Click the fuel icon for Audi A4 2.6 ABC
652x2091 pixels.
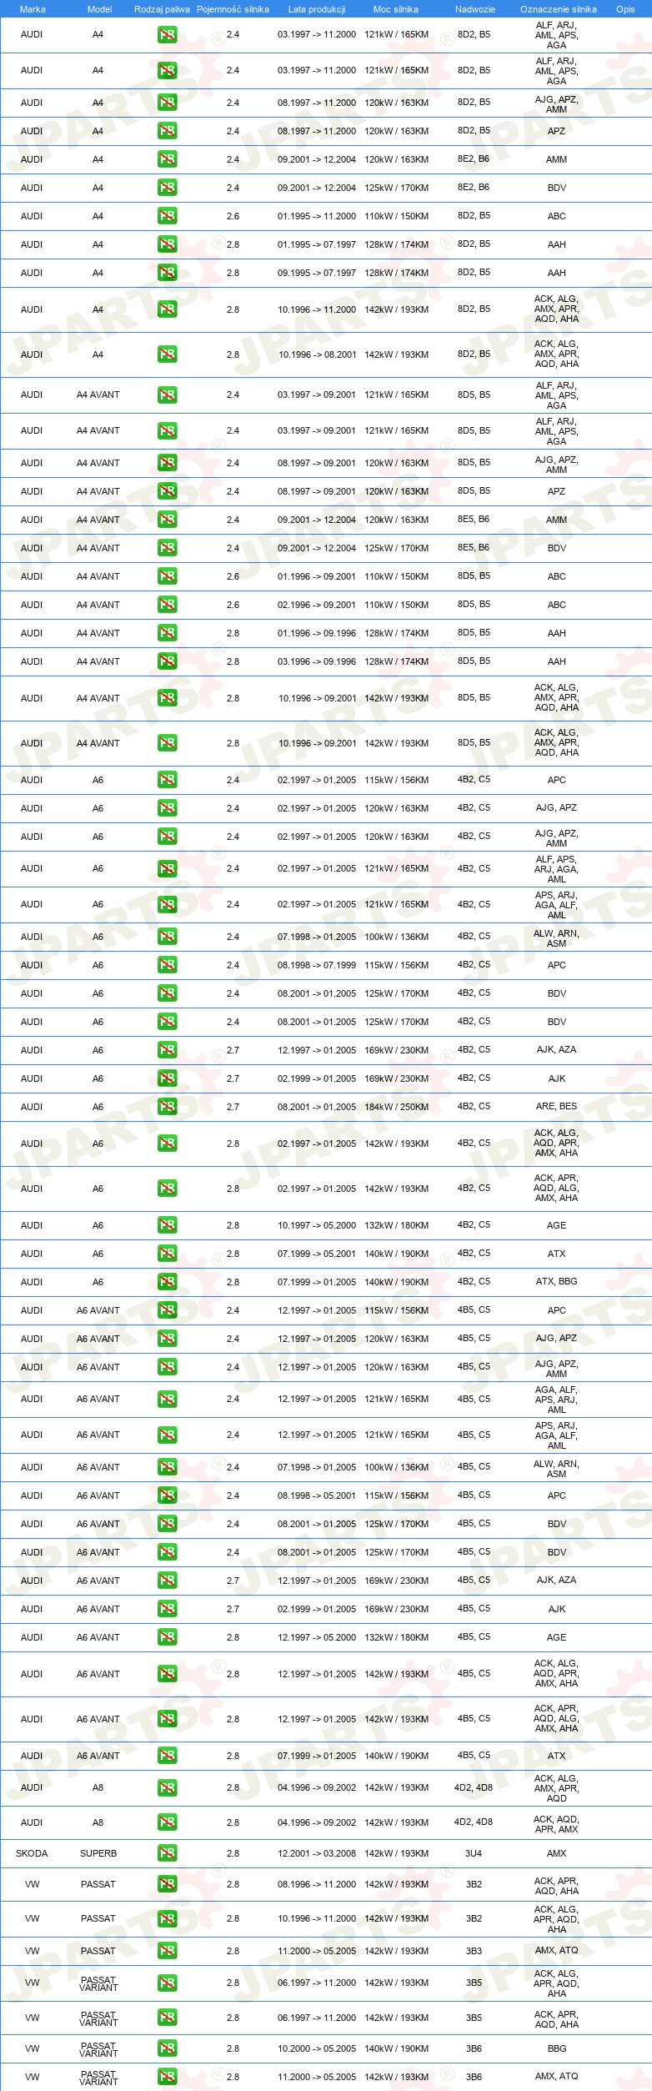pos(167,216)
